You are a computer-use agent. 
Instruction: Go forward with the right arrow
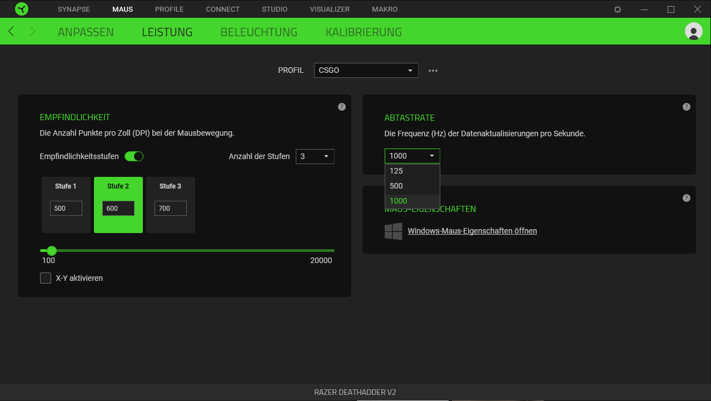(32, 32)
